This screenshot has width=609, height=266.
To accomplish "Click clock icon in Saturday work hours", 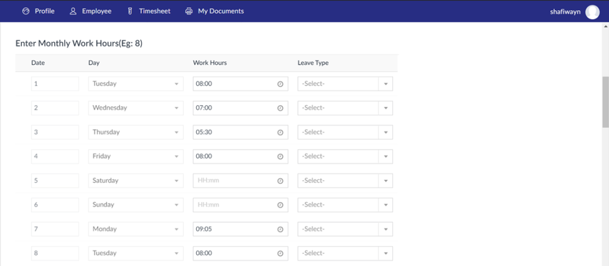I will (280, 180).
